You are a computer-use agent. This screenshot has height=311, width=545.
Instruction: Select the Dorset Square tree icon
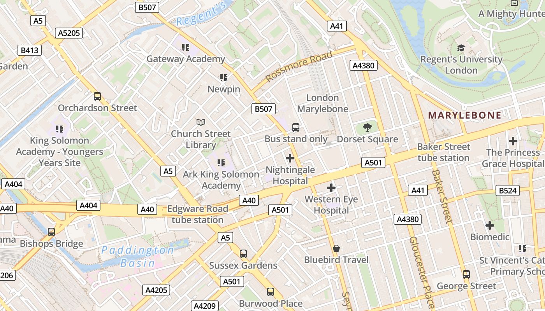pyautogui.click(x=367, y=127)
